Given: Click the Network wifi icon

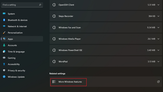Looking at the screenshot, I should click(4, 26).
